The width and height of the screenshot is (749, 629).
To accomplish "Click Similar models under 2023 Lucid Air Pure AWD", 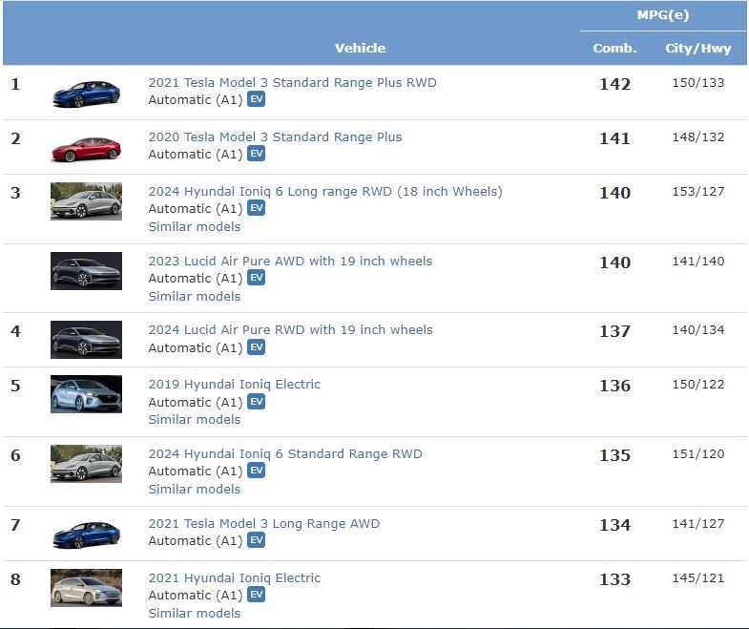I will [195, 296].
